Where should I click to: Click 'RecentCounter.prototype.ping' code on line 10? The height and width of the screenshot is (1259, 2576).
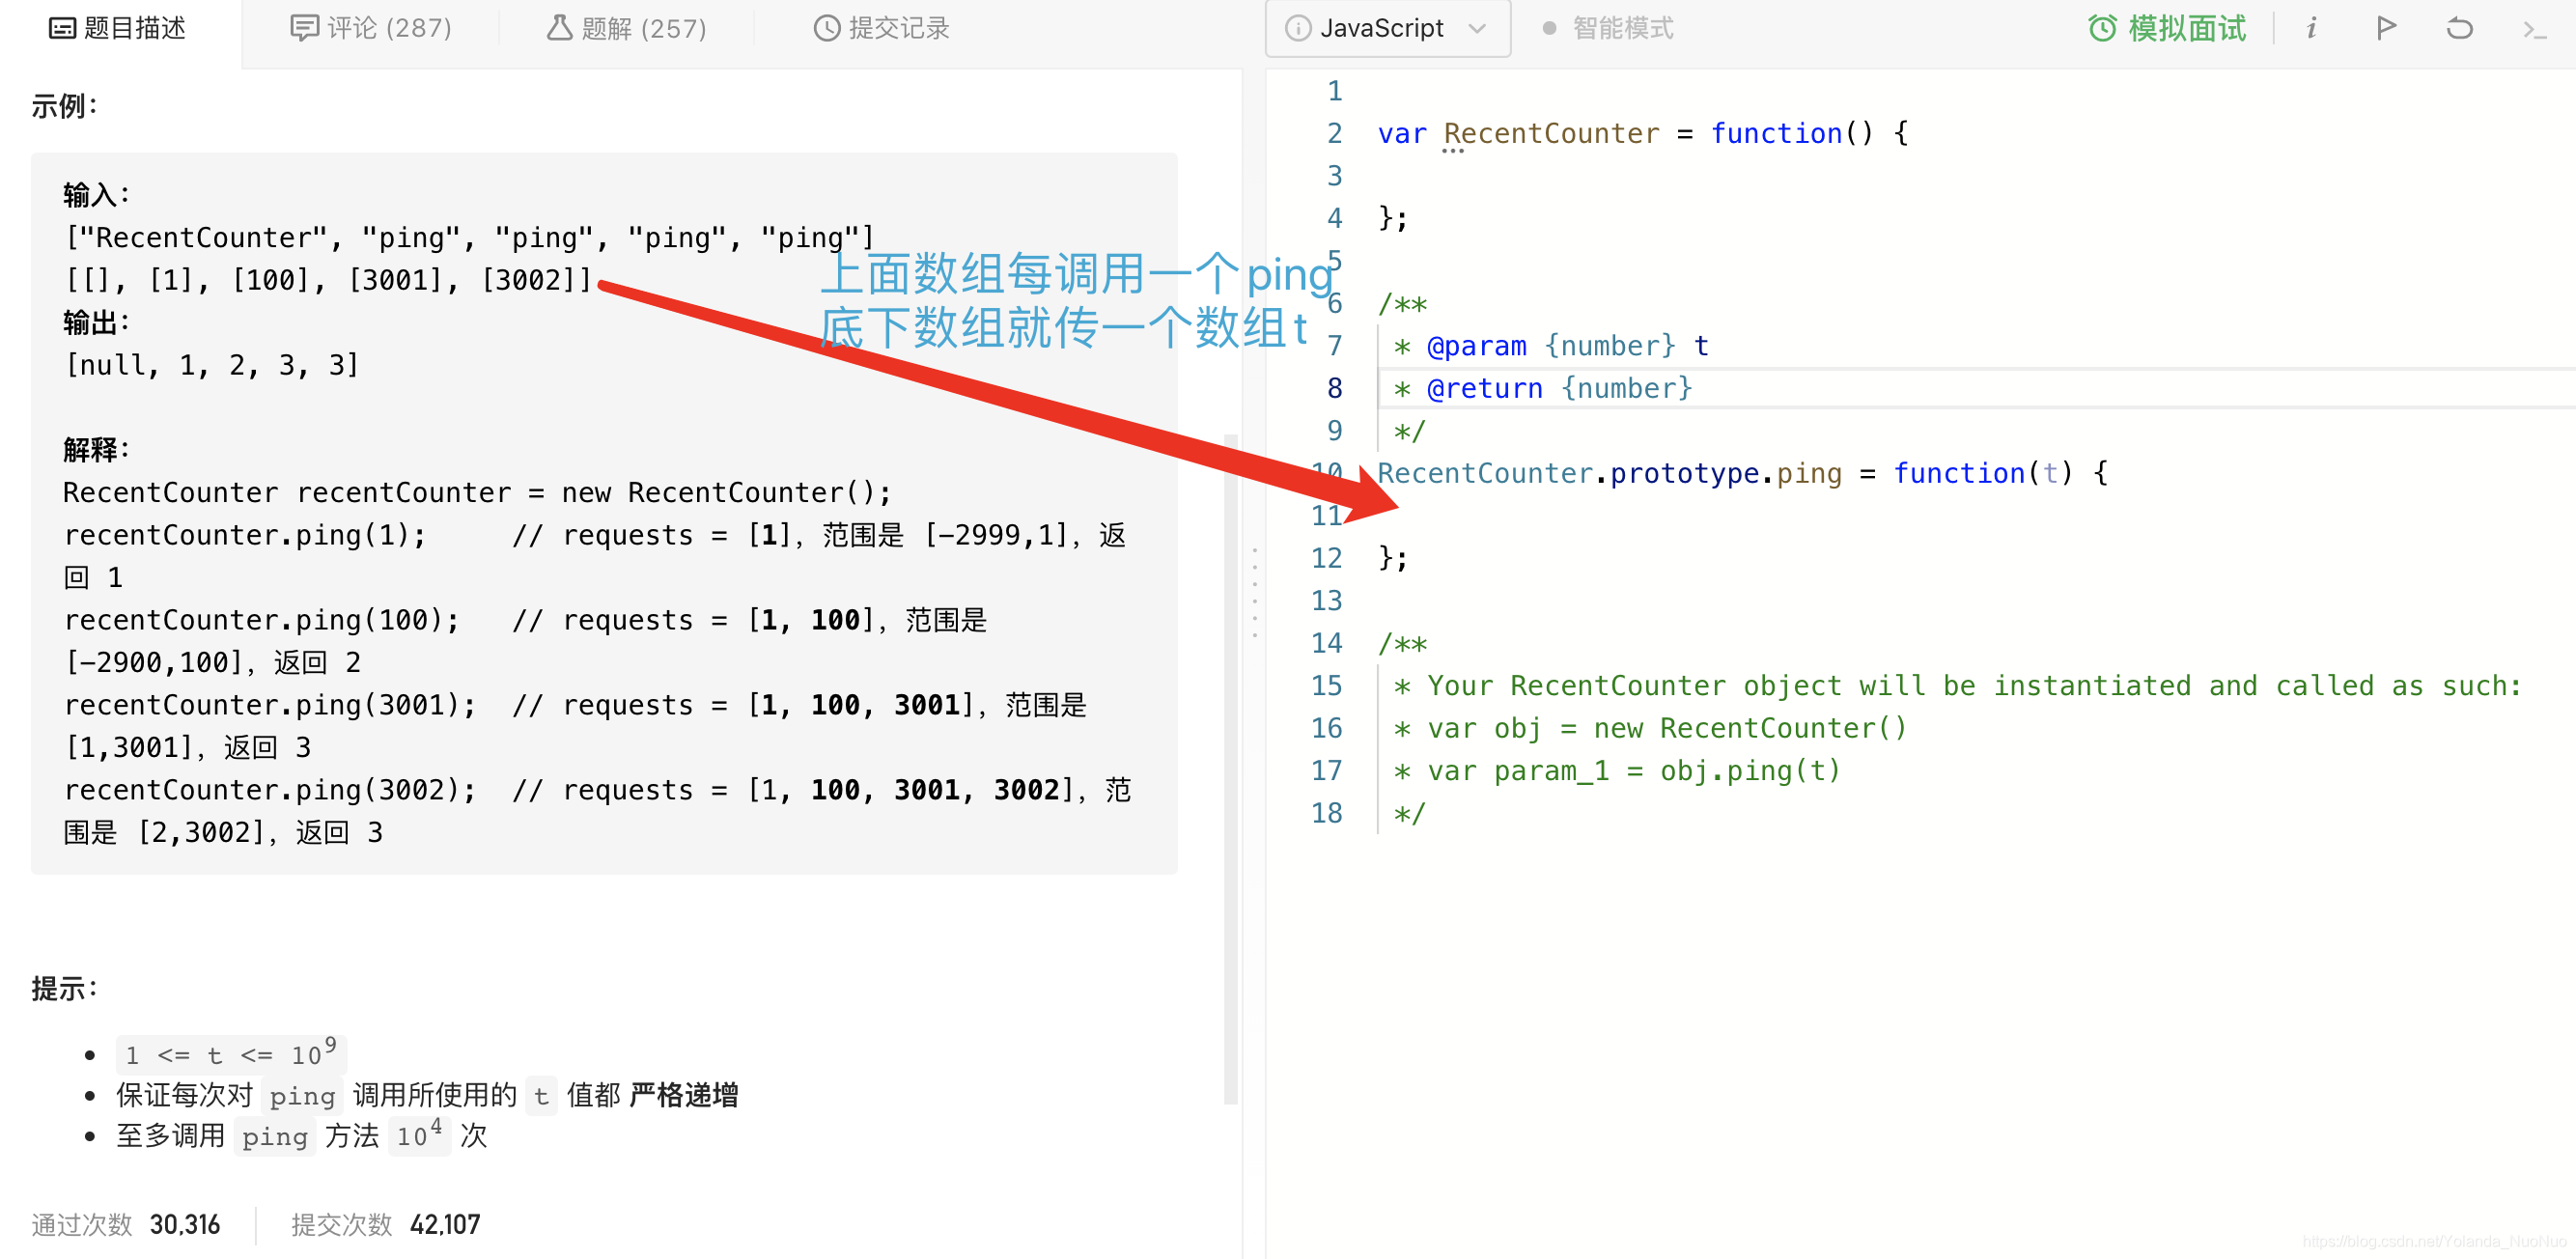click(x=1609, y=473)
